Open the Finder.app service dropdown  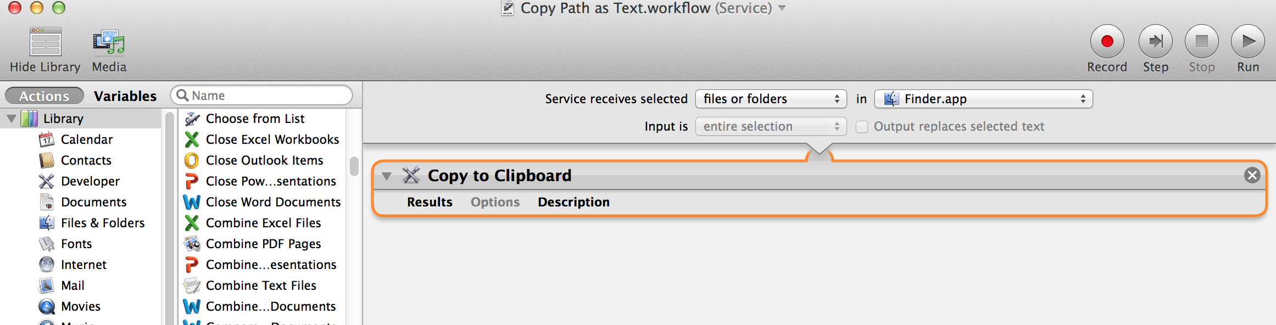983,99
